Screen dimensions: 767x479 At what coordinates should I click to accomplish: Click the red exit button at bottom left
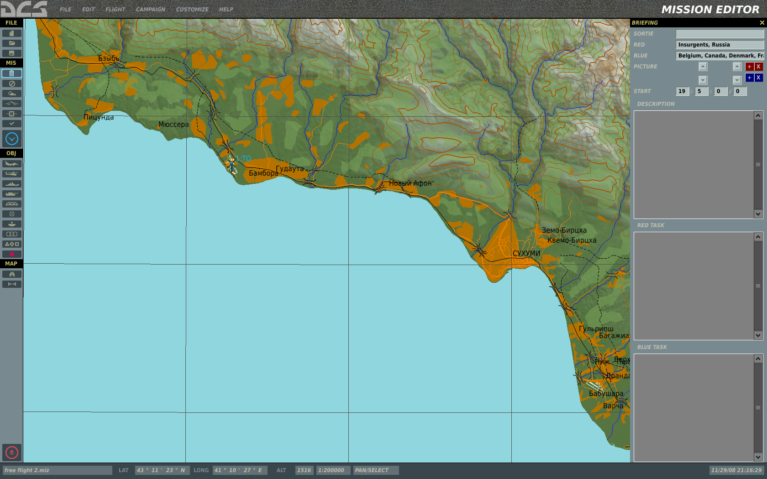12,453
